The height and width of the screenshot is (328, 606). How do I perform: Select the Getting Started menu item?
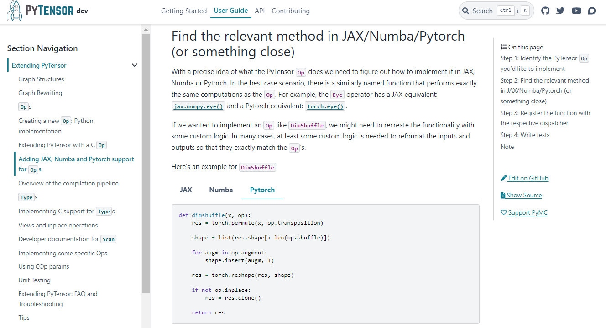pos(184,11)
